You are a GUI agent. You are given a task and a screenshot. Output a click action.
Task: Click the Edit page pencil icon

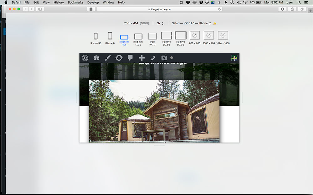[153, 58]
